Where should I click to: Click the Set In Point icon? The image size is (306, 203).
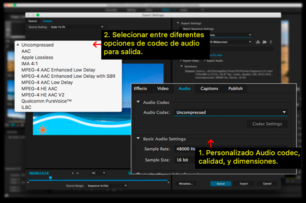point(73,173)
